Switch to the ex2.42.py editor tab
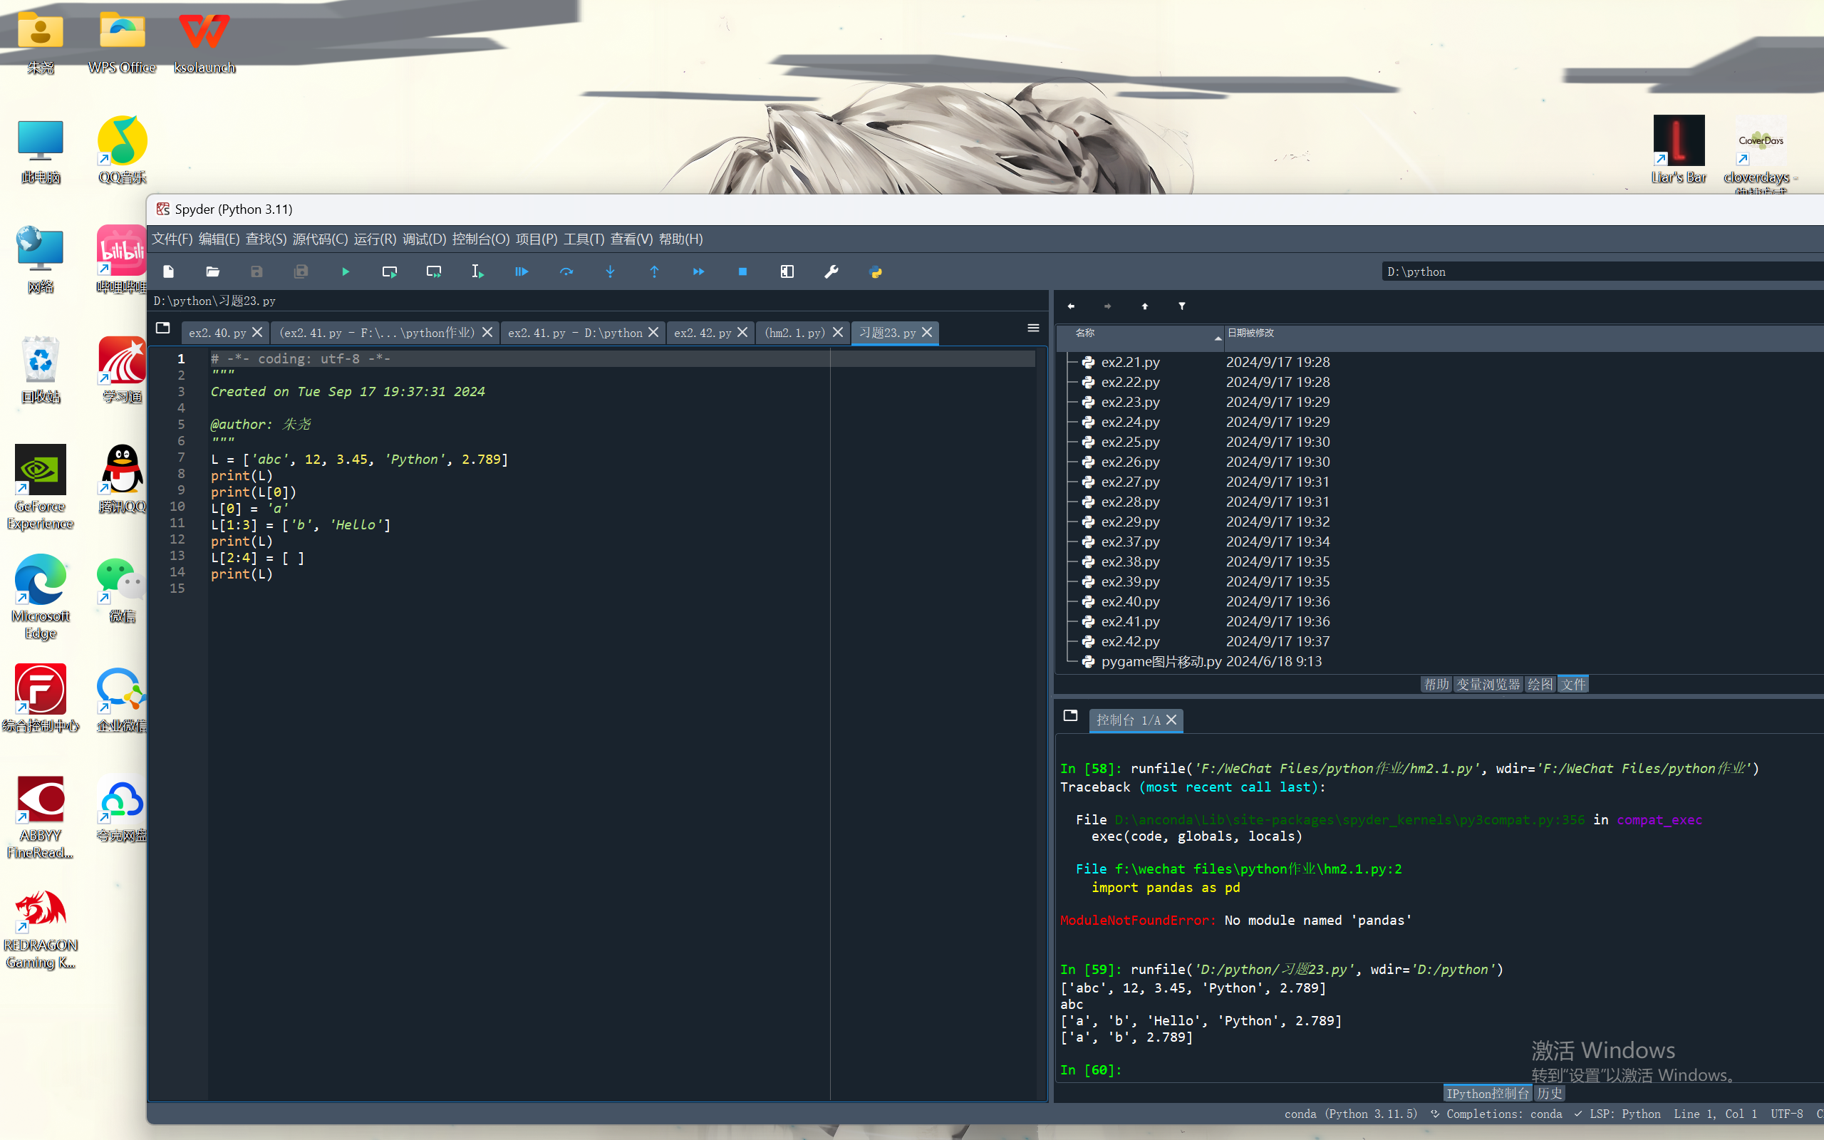The width and height of the screenshot is (1824, 1140). (702, 333)
